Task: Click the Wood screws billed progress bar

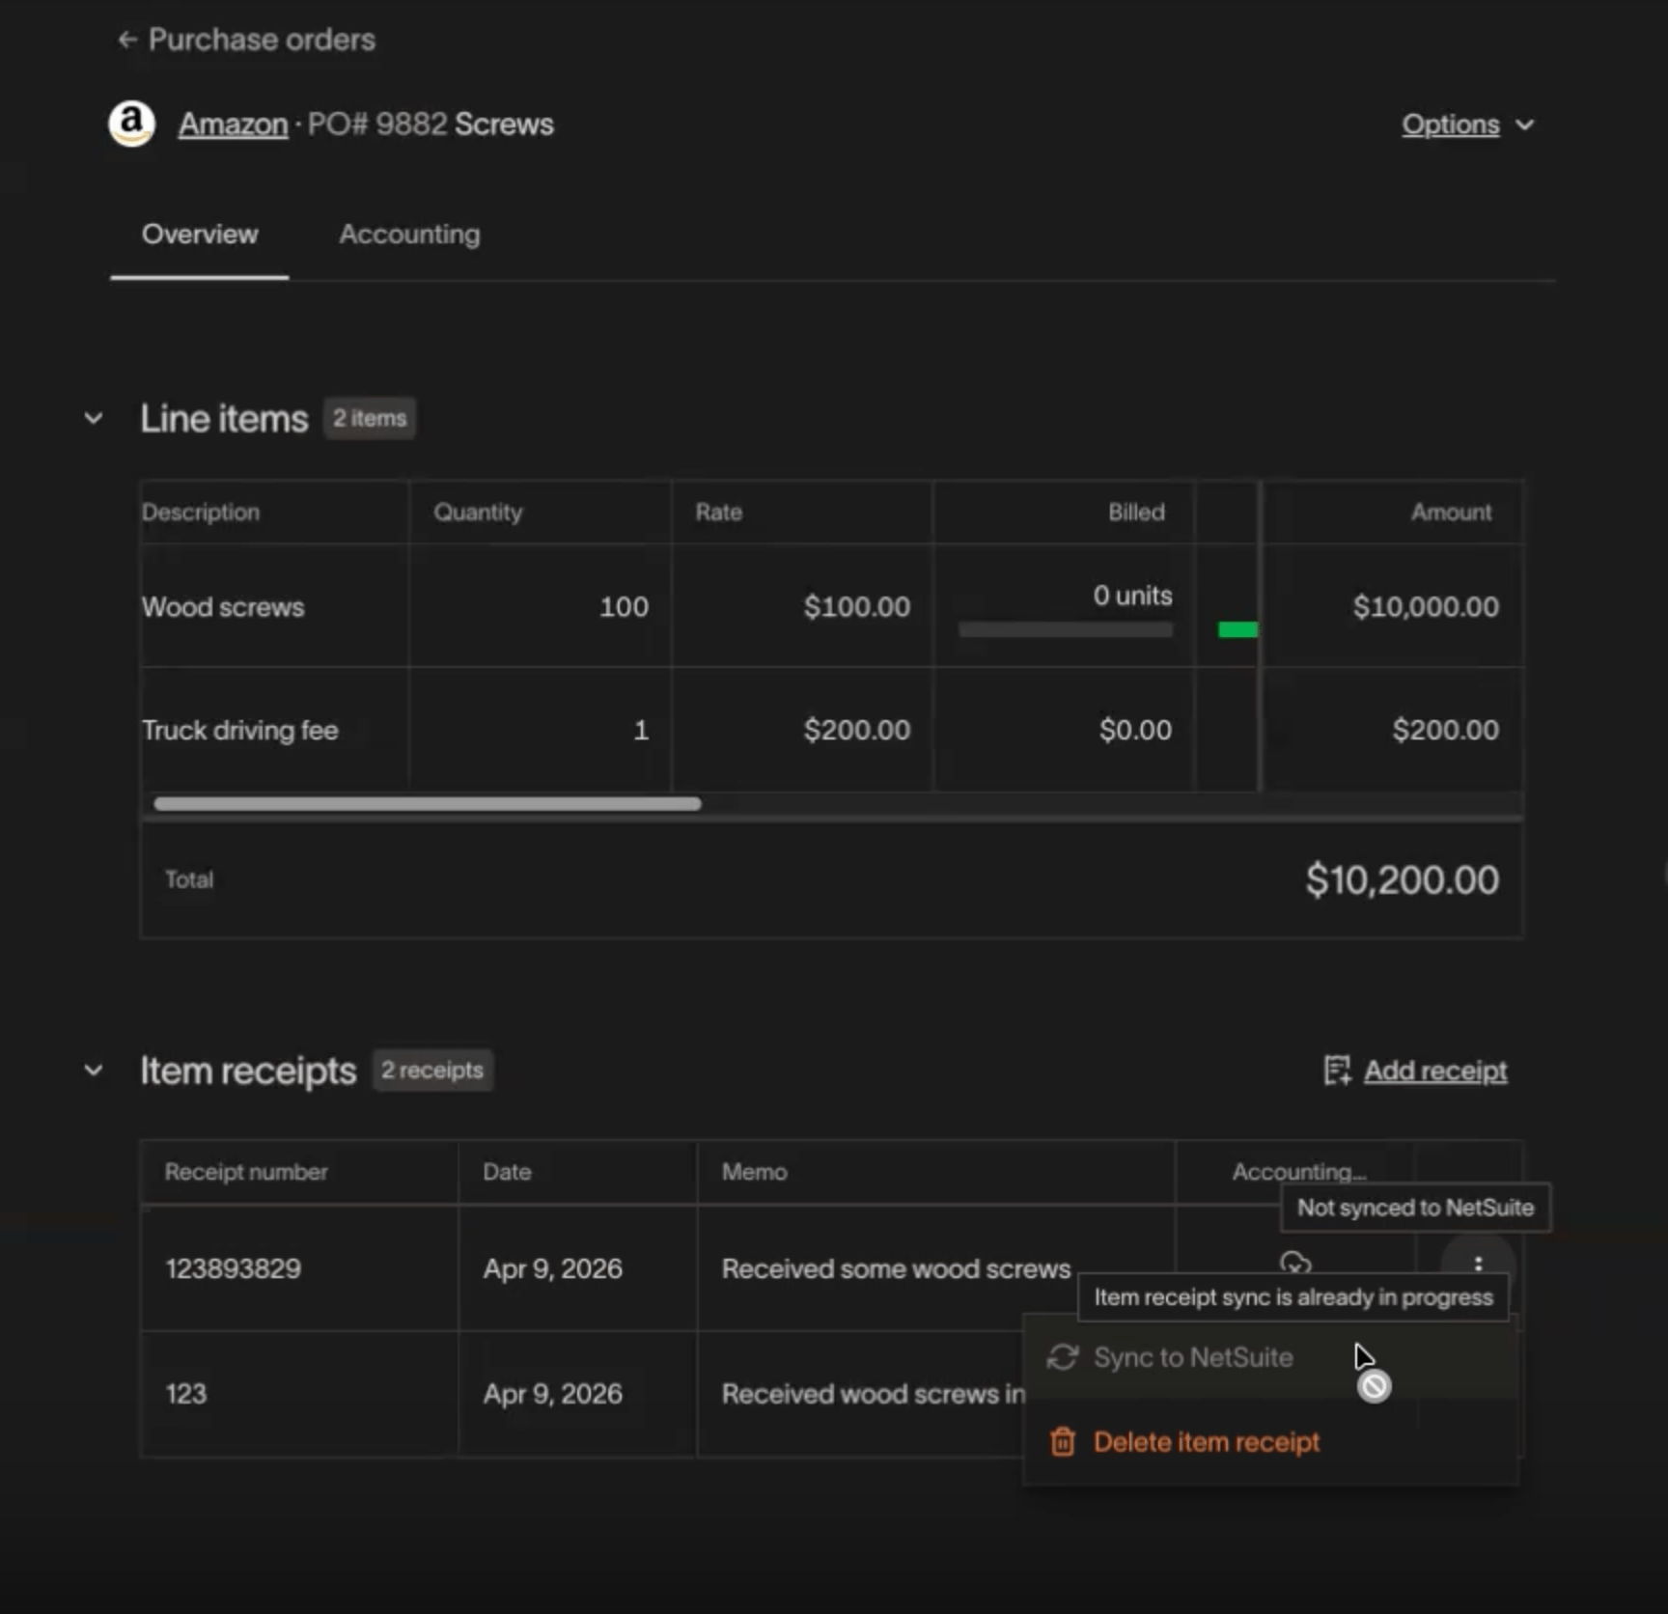Action: [1066, 630]
